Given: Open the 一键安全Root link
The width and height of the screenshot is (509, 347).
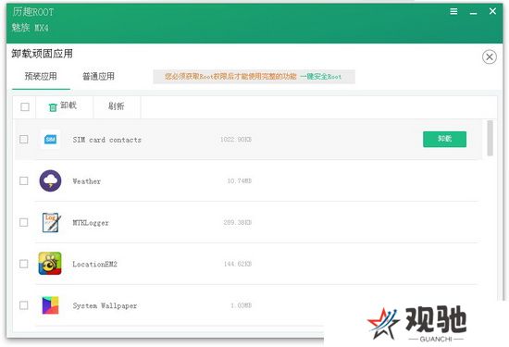Looking at the screenshot, I should pos(320,77).
